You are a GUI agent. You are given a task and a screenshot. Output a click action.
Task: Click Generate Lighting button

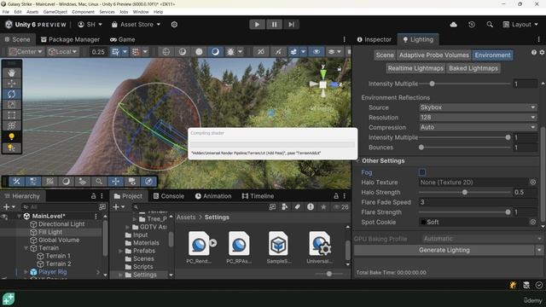444,250
